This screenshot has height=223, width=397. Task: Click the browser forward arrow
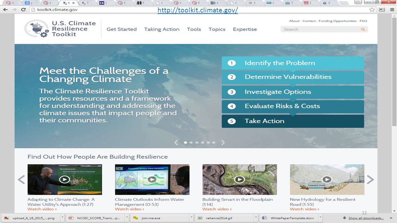14,10
